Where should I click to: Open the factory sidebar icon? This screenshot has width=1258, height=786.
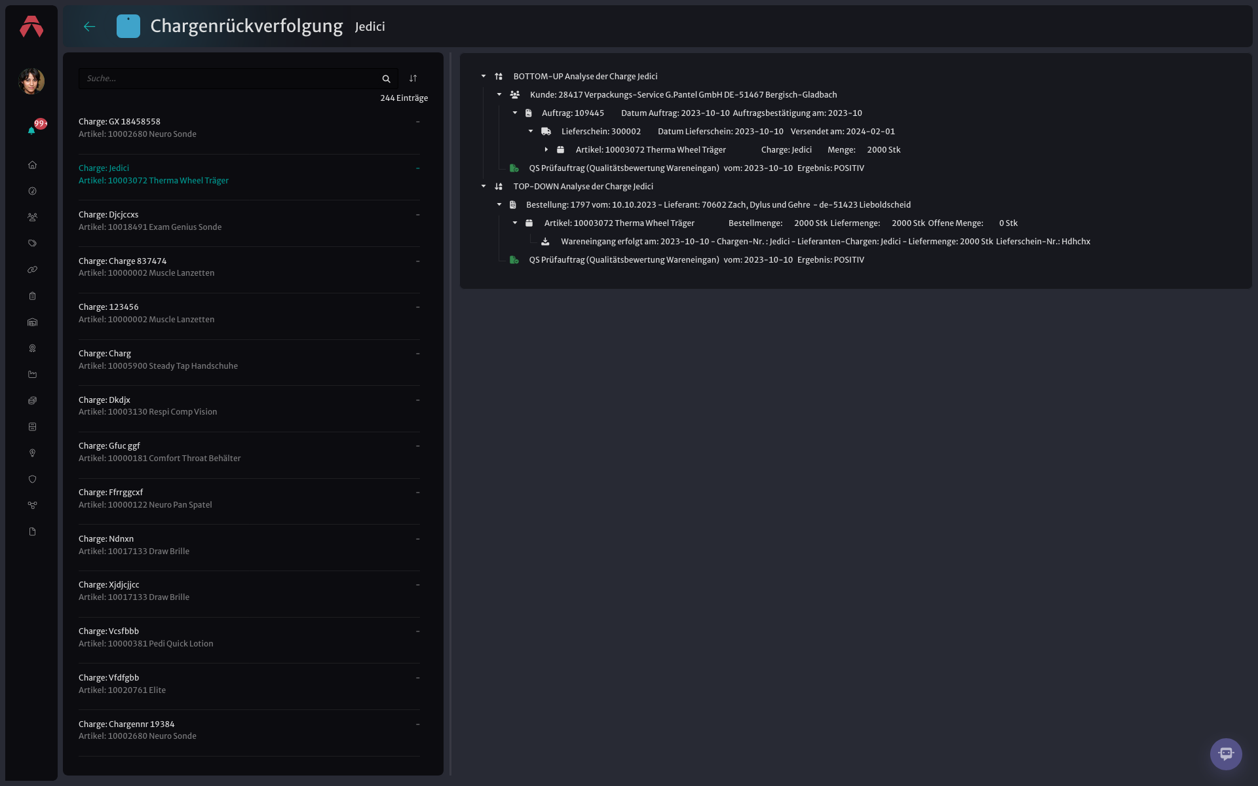(32, 375)
